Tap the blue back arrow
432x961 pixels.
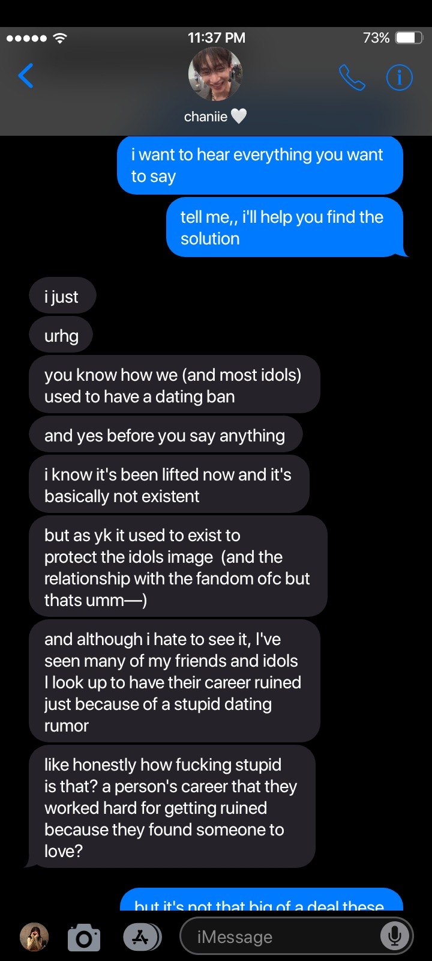[x=26, y=76]
